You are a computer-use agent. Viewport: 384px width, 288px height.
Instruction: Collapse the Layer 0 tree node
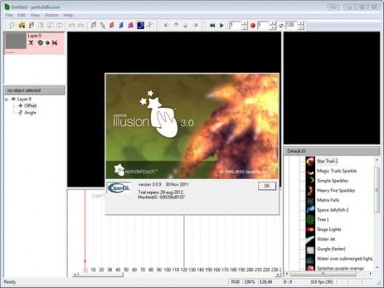[x=7, y=99]
